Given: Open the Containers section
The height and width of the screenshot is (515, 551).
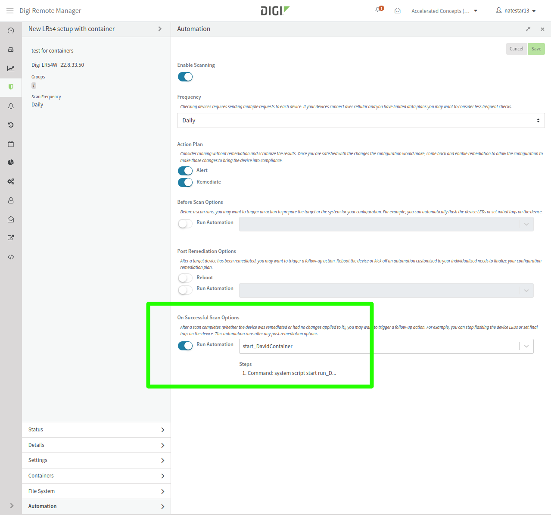Looking at the screenshot, I should [x=96, y=476].
